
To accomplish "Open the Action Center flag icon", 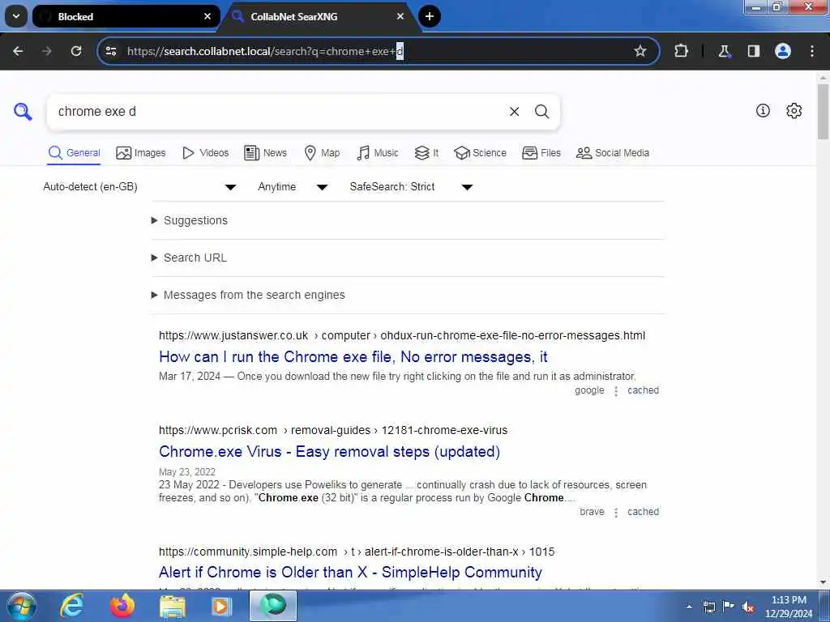I will (729, 606).
